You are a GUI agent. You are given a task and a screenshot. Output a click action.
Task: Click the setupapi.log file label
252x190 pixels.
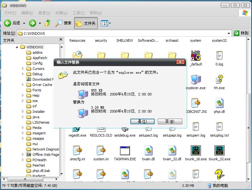coord(172,135)
